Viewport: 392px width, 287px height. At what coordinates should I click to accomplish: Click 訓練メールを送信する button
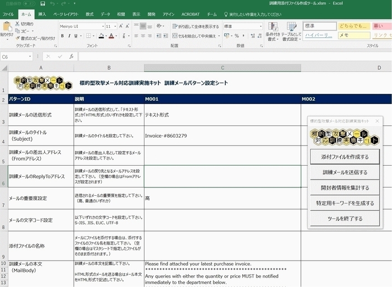pyautogui.click(x=345, y=172)
